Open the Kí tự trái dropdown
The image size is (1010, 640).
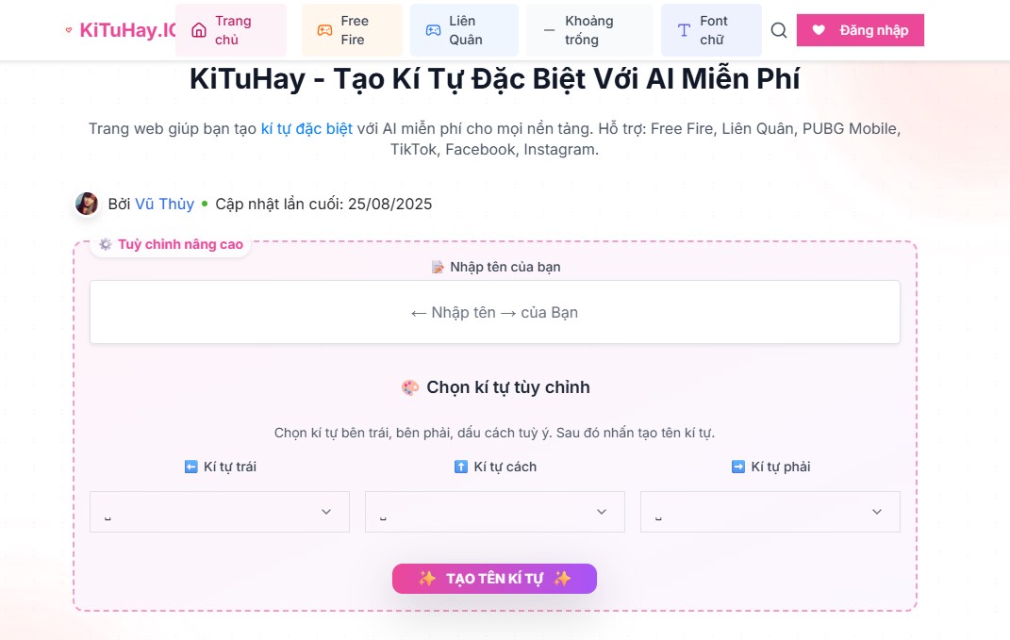pyautogui.click(x=219, y=511)
